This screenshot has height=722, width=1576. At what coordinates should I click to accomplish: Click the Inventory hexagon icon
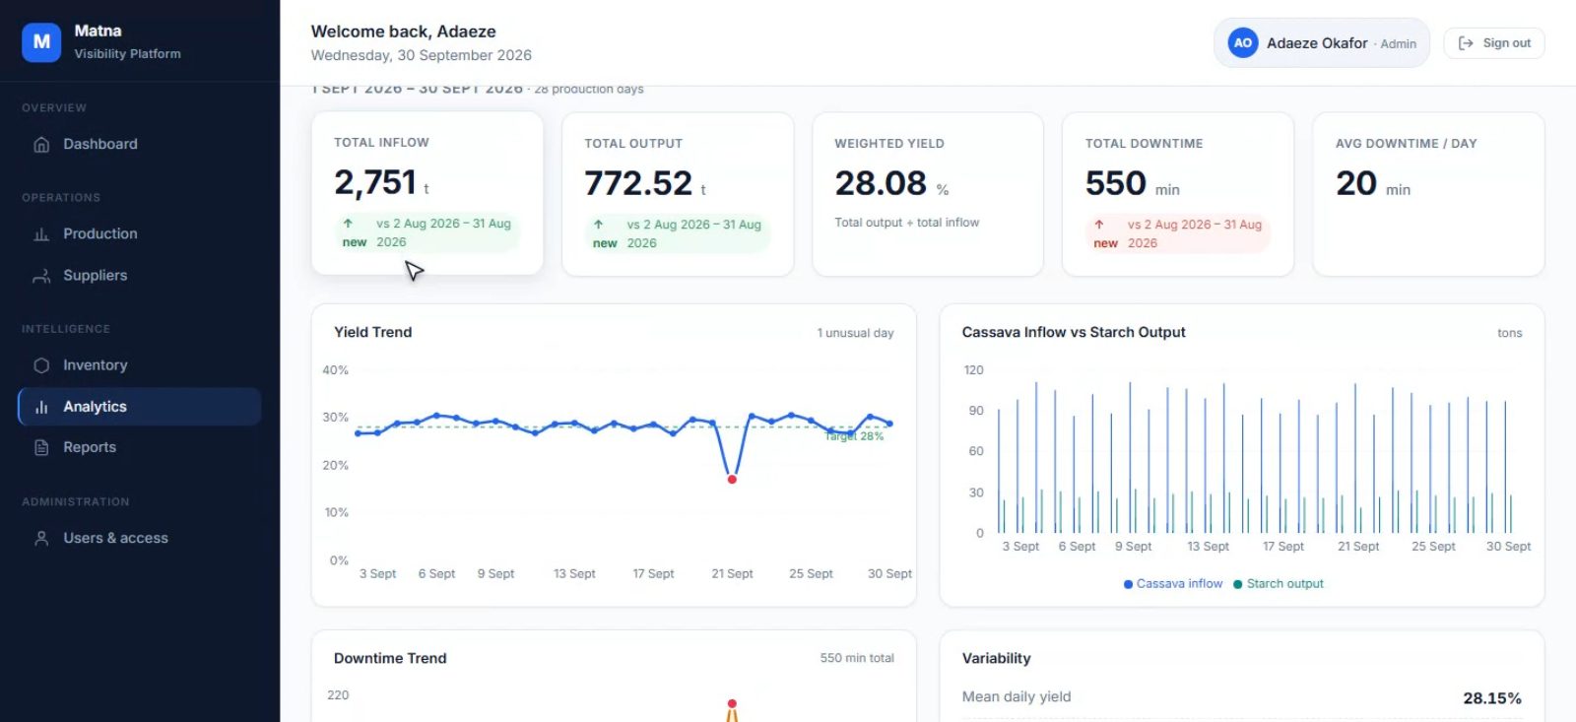pyautogui.click(x=41, y=365)
